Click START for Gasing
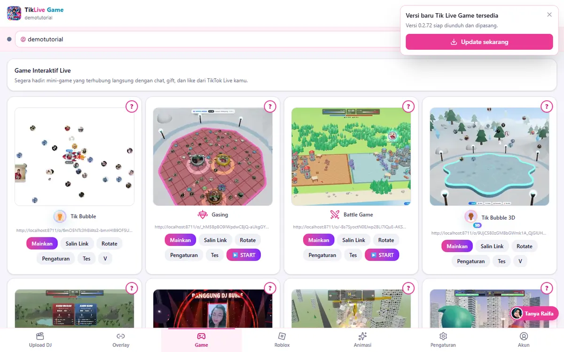Image resolution: width=564 pixels, height=352 pixels. pos(243,255)
